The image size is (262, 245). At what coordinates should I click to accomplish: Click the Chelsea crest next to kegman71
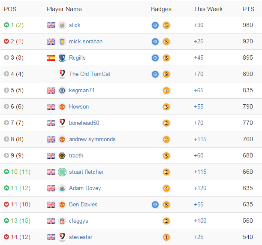pyautogui.click(x=62, y=91)
